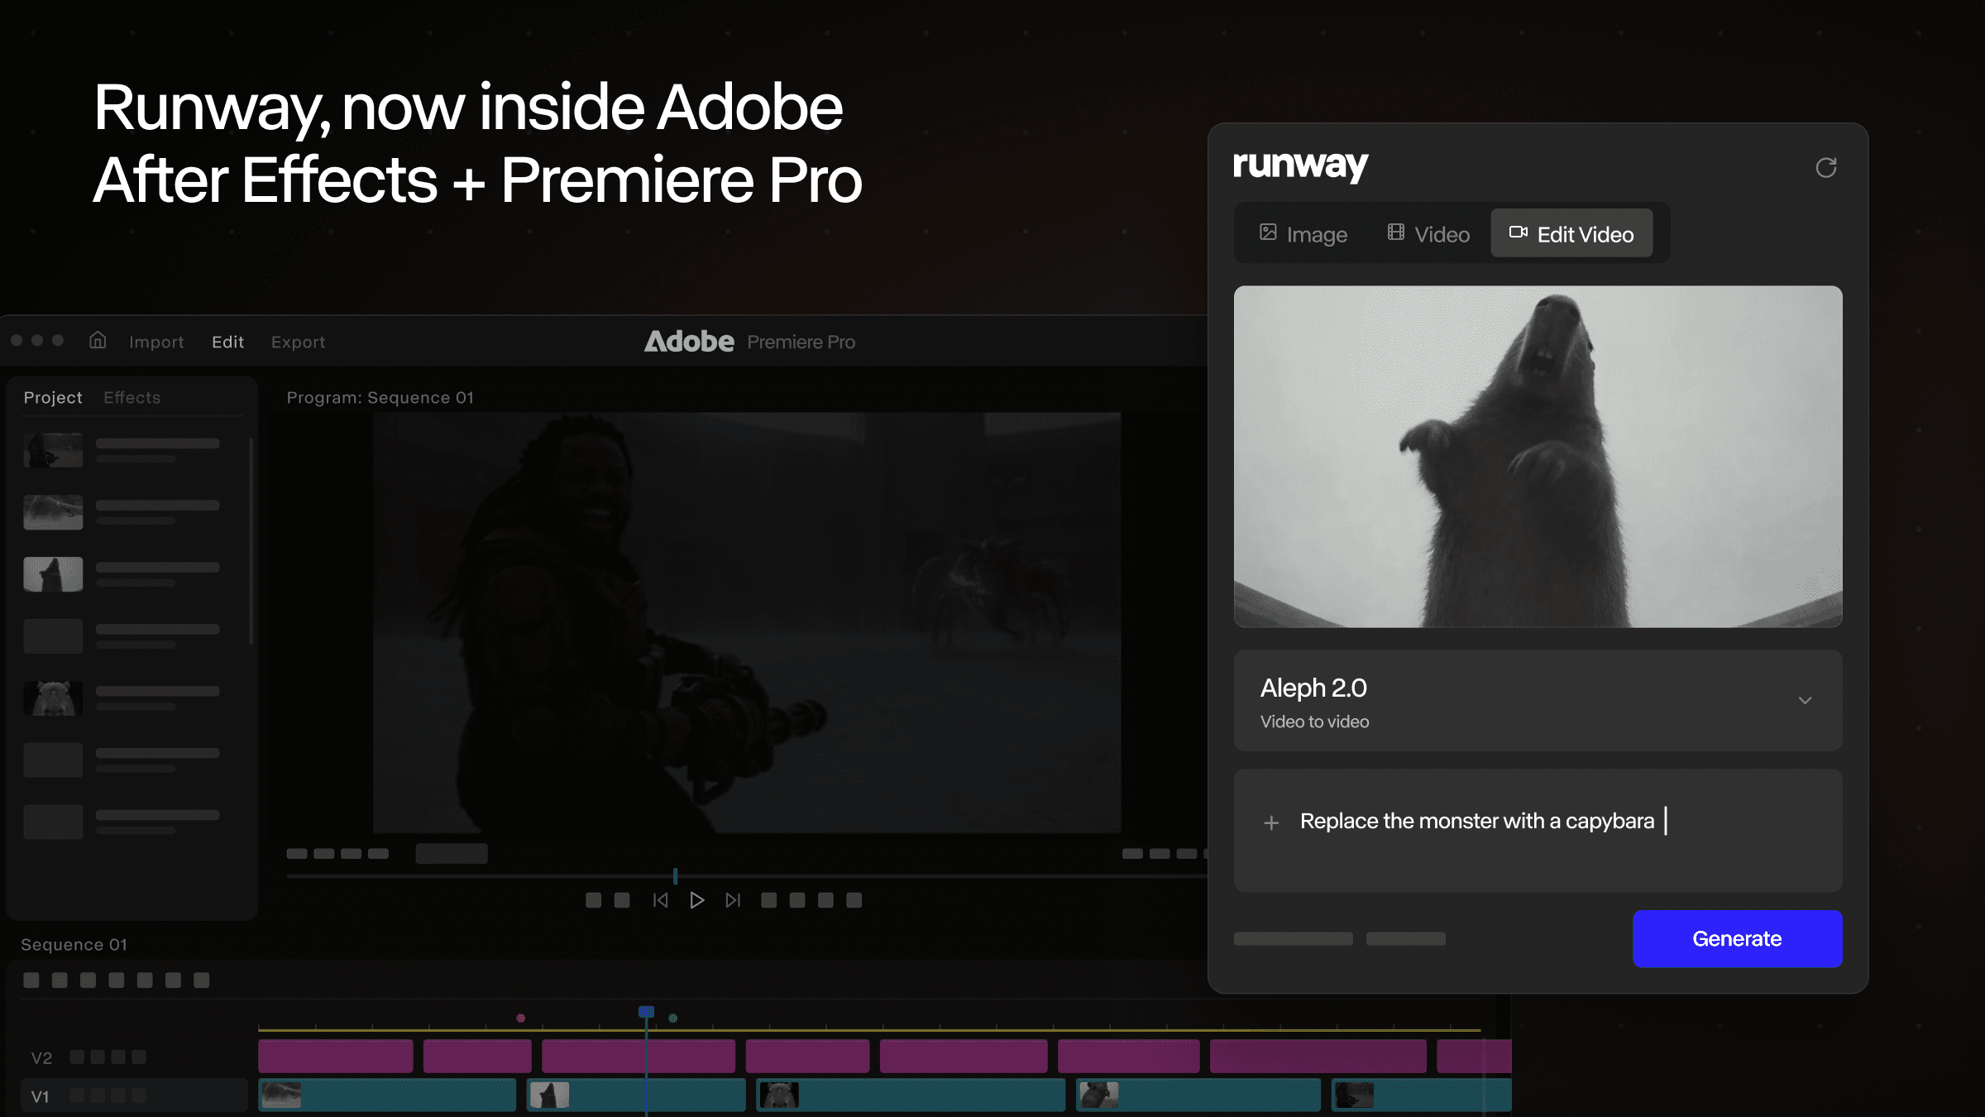Step forward with the next frame button
Viewport: 1985px width, 1117px height.
733,900
